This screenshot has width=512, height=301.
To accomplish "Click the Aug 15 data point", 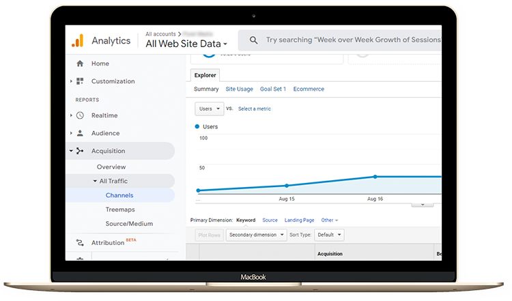I will [286, 186].
